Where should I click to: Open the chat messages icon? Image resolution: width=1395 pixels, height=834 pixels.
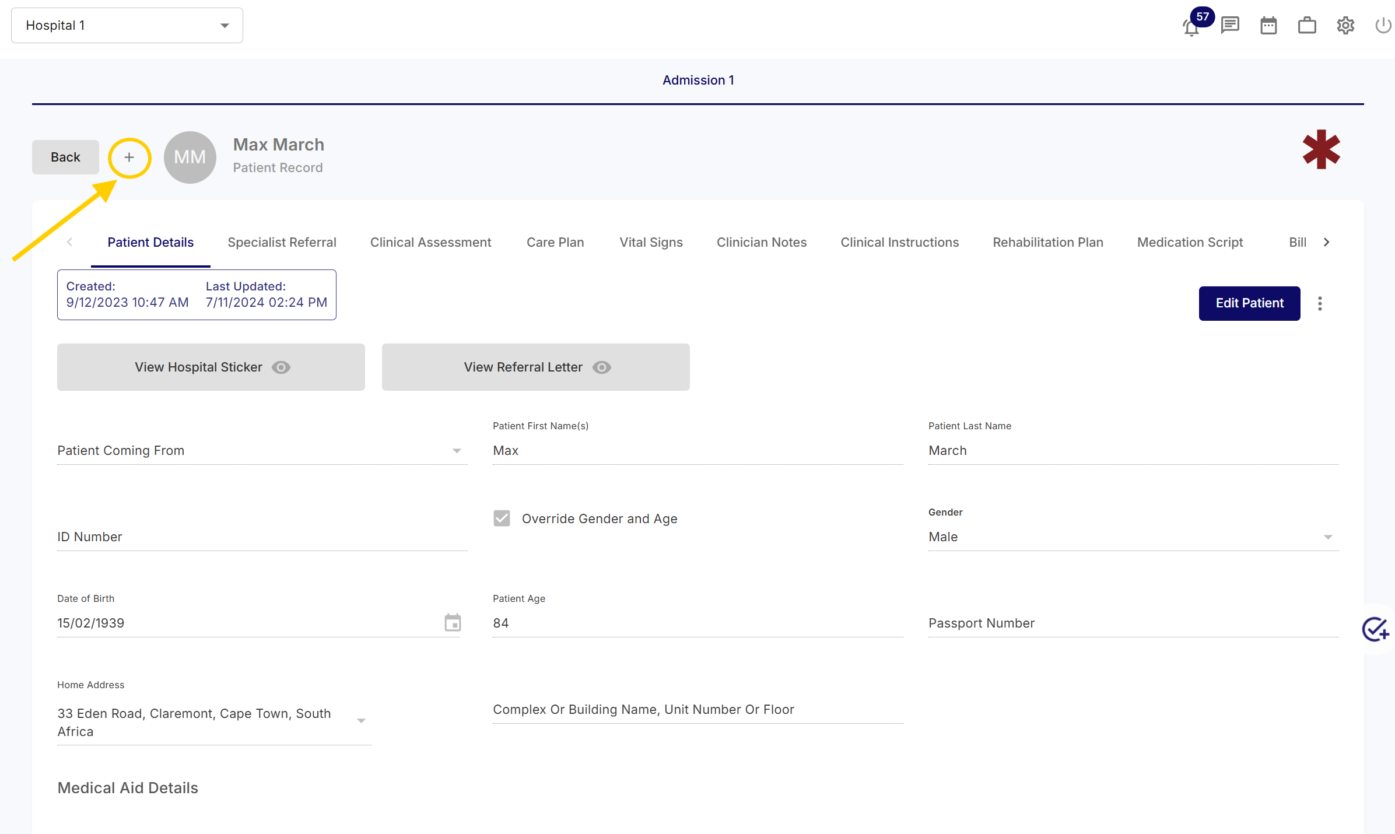pyautogui.click(x=1230, y=25)
